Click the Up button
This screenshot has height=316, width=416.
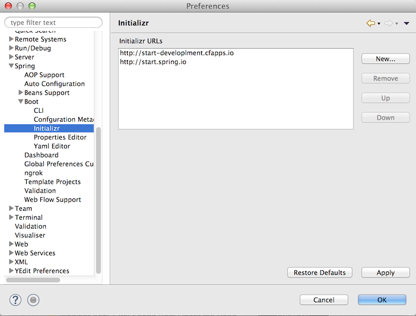coord(386,98)
